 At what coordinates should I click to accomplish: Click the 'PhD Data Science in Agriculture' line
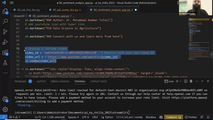(x=63, y=28)
